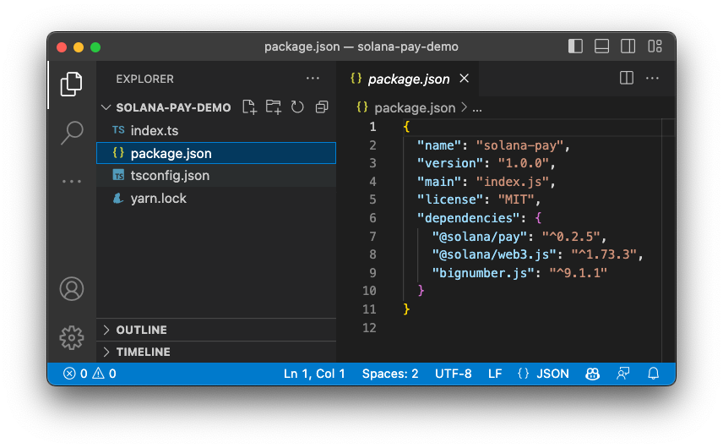Viewport: 723px width, 448px height.
Task: Click the "bignumber.js" key in the editor
Action: (483, 273)
